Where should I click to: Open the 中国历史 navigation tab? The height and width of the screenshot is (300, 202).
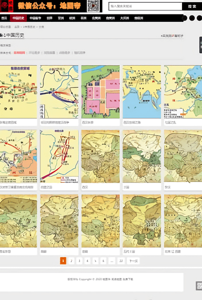tap(18, 18)
